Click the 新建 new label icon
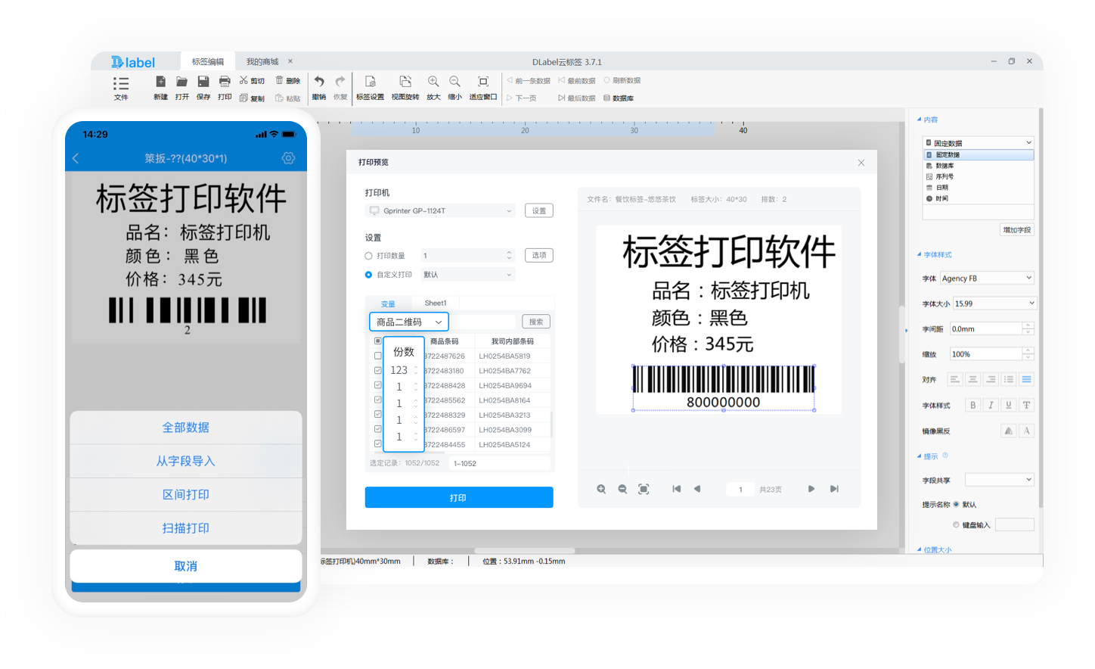 pos(160,82)
